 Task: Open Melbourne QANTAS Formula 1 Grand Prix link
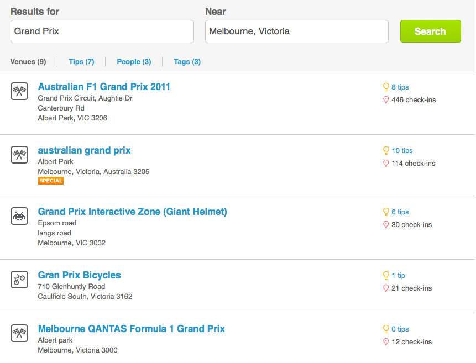tap(132, 329)
